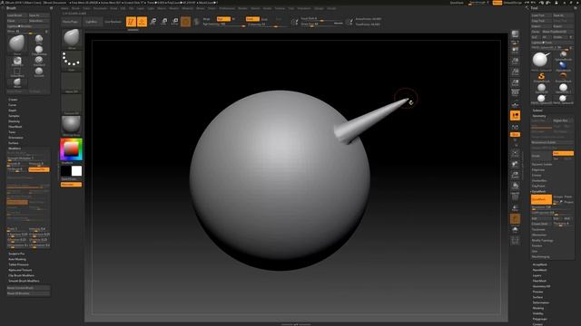Screen dimensions: 581x326
Task: Expand the Masking section in the Tool palette
Action: click(x=538, y=308)
